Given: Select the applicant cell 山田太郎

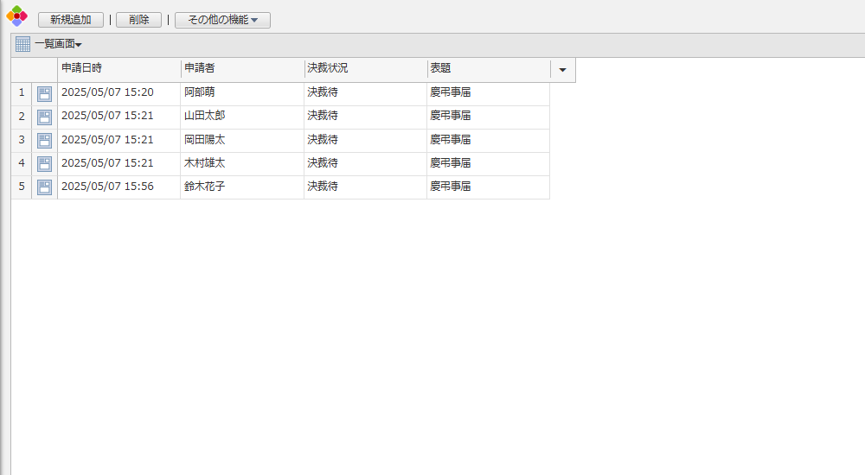Looking at the screenshot, I should 205,116.
